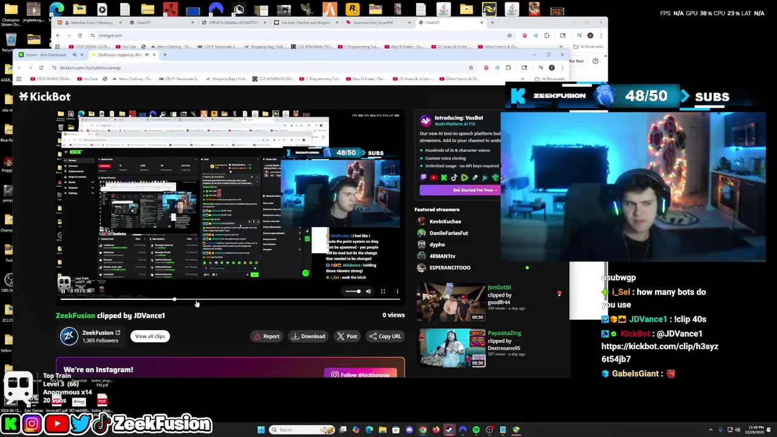
Task: Pause the clip video player
Action: click(63, 291)
